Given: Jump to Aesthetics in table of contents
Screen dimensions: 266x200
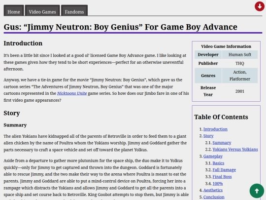Looking at the screenshot, I should tap(213, 190).
